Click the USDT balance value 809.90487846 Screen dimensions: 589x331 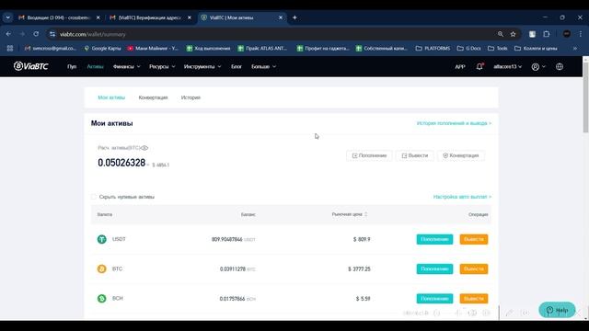pyautogui.click(x=227, y=239)
